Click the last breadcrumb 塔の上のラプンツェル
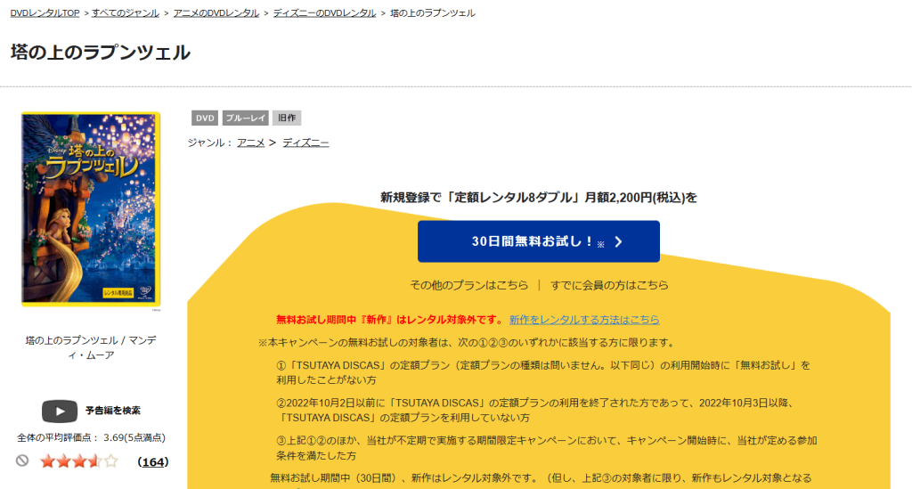The image size is (912, 489). pyautogui.click(x=433, y=12)
